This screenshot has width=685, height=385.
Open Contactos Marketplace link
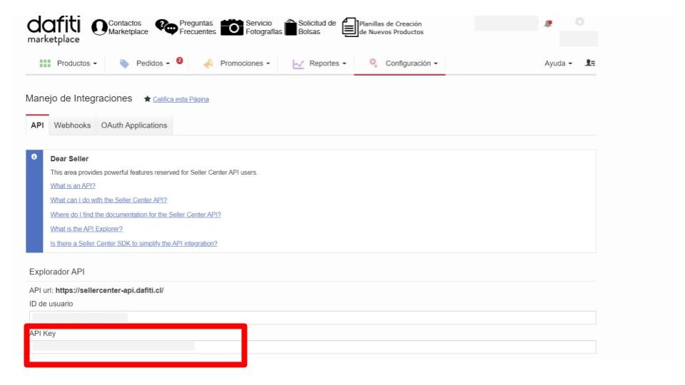pos(128,28)
